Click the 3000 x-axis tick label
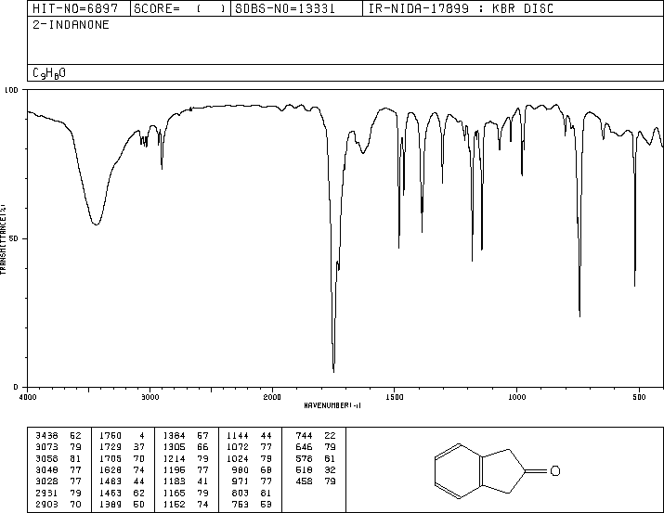664x513 pixels. tap(150, 397)
